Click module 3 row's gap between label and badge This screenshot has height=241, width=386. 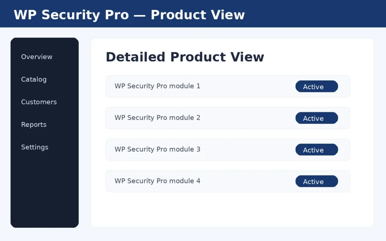coord(247,149)
